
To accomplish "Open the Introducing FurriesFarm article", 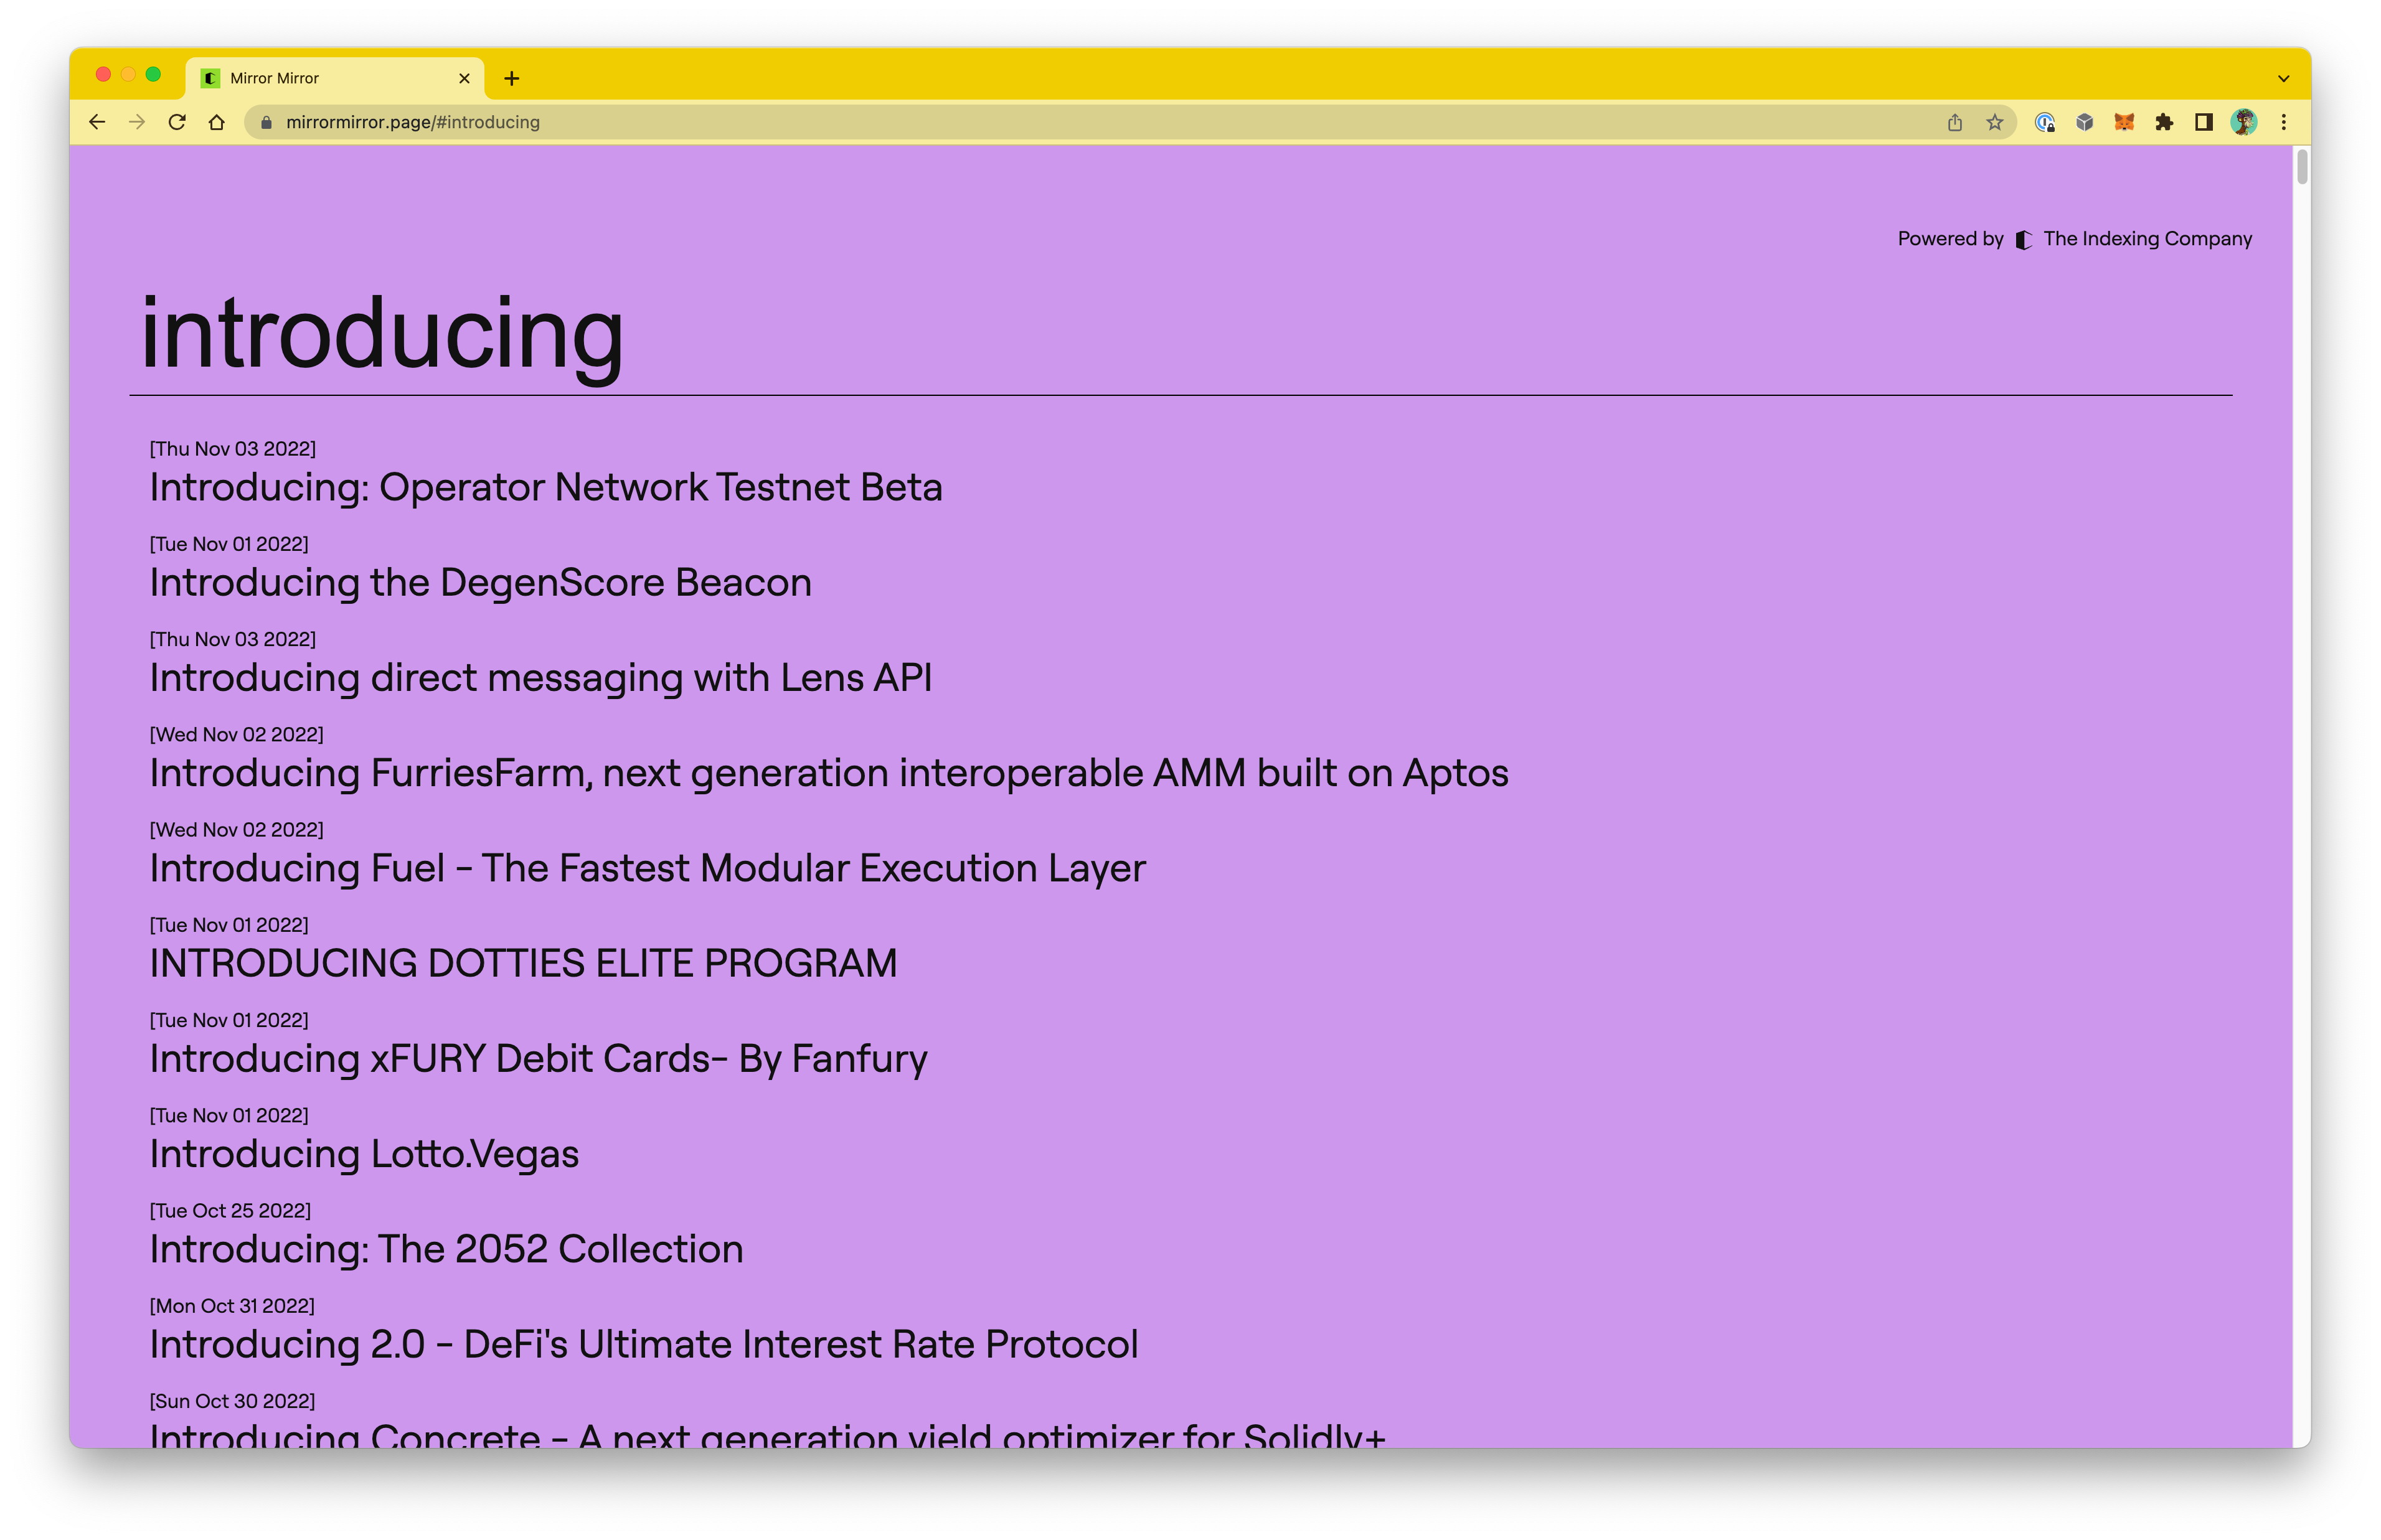I will [x=829, y=773].
